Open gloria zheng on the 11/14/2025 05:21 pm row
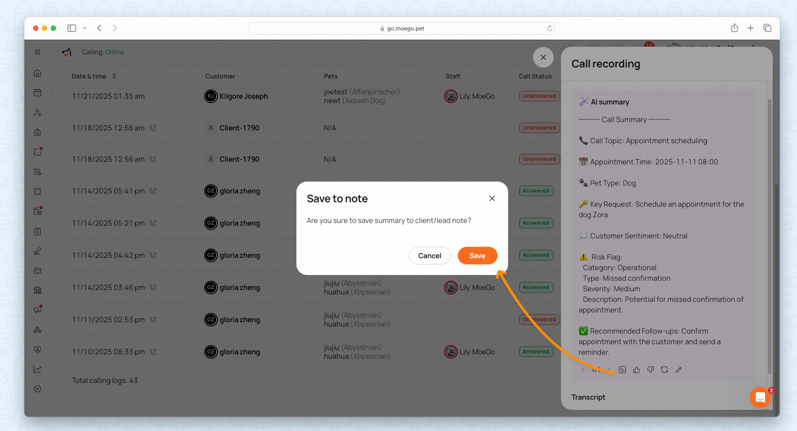Screen dimensions: 797x431 point(239,223)
